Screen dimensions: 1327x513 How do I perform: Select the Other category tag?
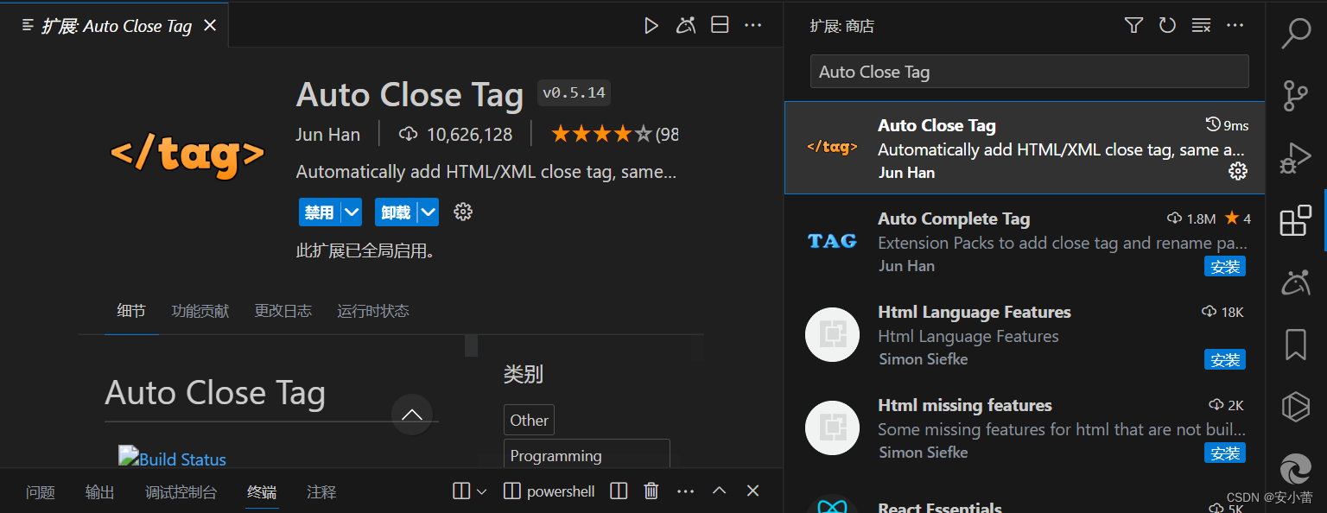pos(529,420)
